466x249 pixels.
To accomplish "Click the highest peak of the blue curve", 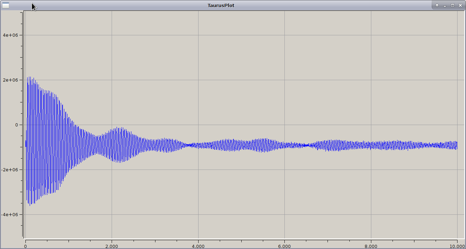I will [x=30, y=77].
